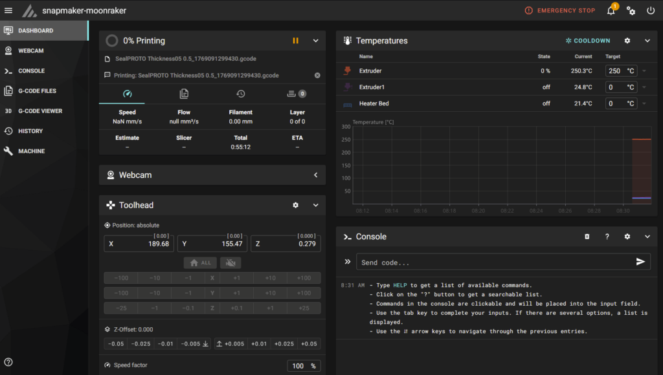Click the power icon in top bar

(651, 11)
